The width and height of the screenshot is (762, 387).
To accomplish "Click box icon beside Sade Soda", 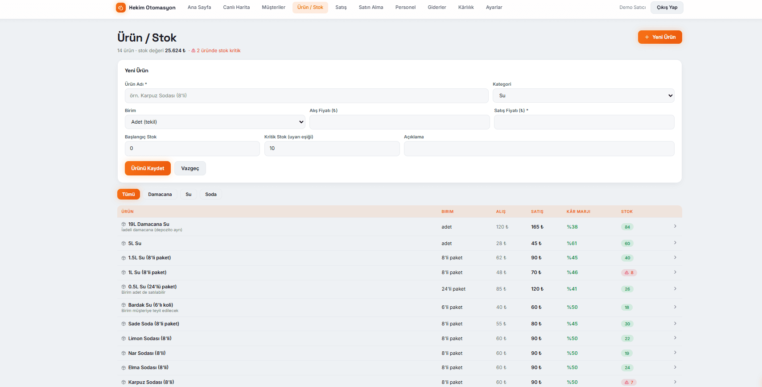I will coord(124,324).
